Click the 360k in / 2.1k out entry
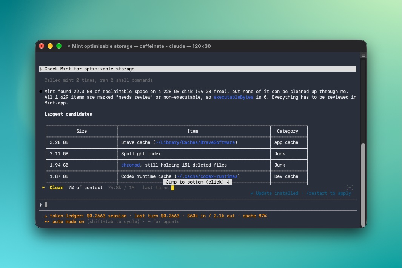This screenshot has height=268, width=402. [211, 216]
